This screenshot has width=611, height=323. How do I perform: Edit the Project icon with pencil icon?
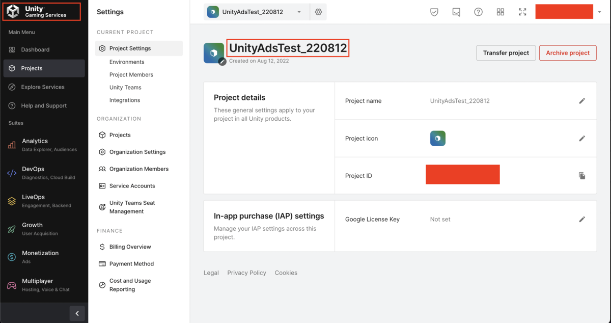[x=582, y=139]
